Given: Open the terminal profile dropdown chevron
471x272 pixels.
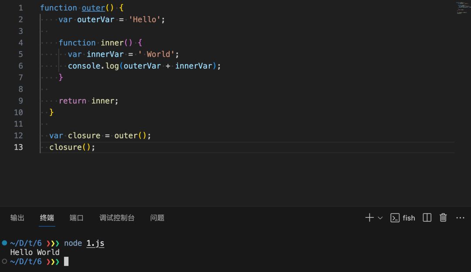Looking at the screenshot, I should tap(380, 218).
